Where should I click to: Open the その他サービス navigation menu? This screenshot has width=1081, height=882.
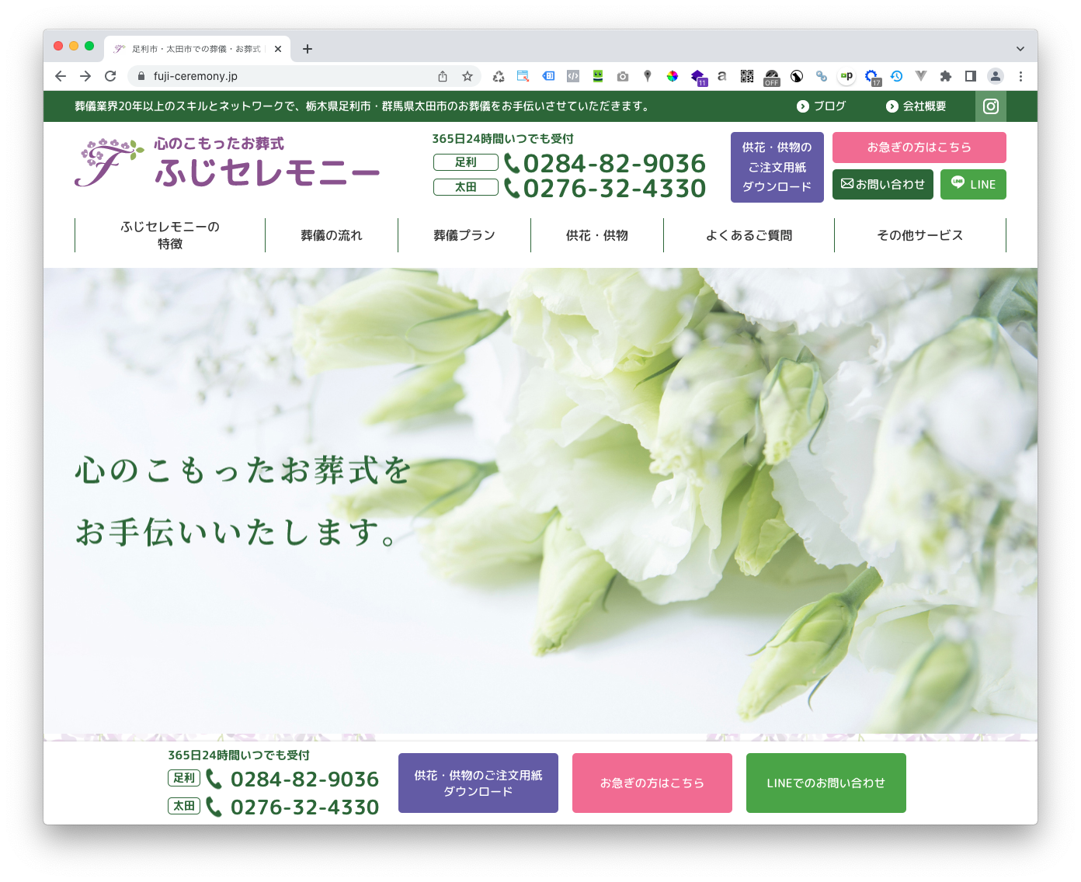[919, 235]
